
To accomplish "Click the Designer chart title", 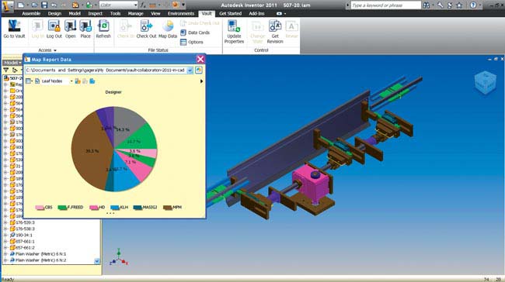I will pos(113,92).
